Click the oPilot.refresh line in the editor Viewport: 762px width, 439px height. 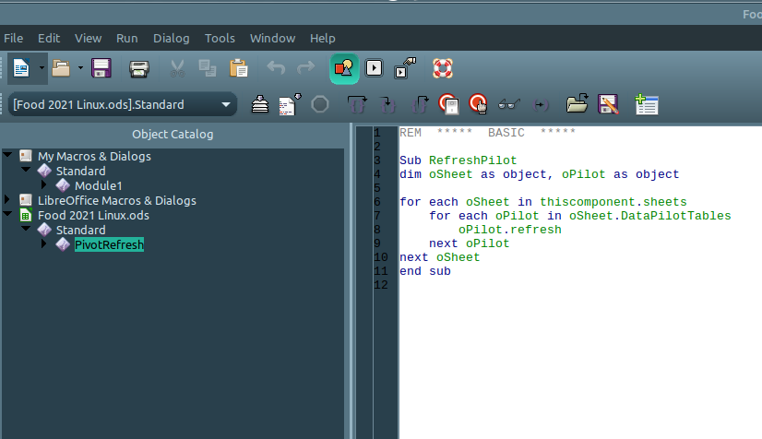tap(509, 230)
